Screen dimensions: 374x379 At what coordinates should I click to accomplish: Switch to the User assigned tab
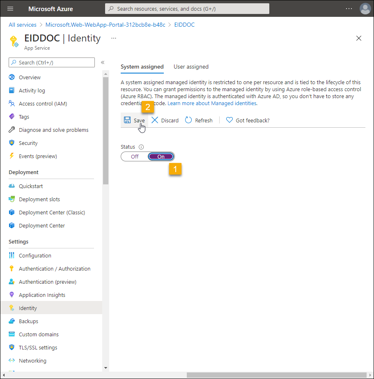click(x=191, y=67)
